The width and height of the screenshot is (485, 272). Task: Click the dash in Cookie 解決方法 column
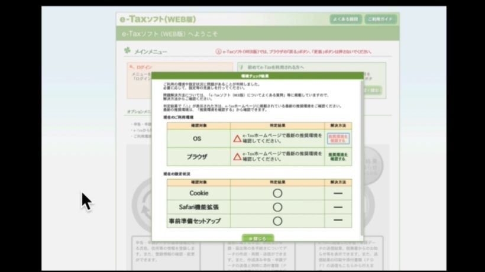[338, 193]
